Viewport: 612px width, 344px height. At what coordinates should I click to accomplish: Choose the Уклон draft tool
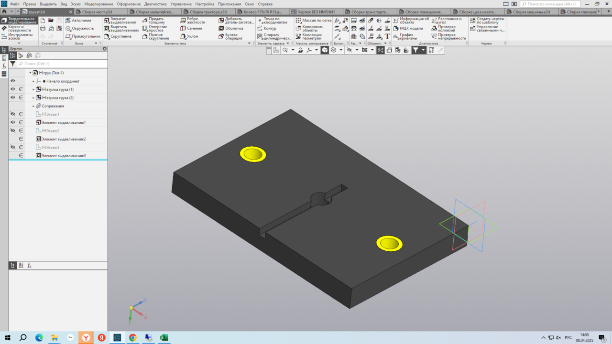(x=189, y=36)
